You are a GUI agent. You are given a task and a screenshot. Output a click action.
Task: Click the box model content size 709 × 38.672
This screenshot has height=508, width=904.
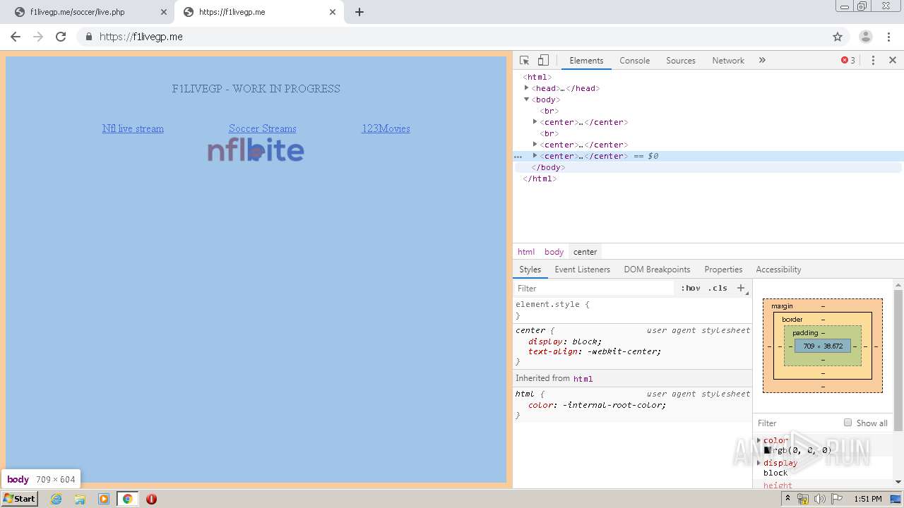coord(823,346)
